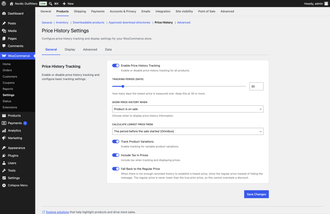Click the tracking period days input field
Viewport: 330px width, 214px height.
(256, 86)
